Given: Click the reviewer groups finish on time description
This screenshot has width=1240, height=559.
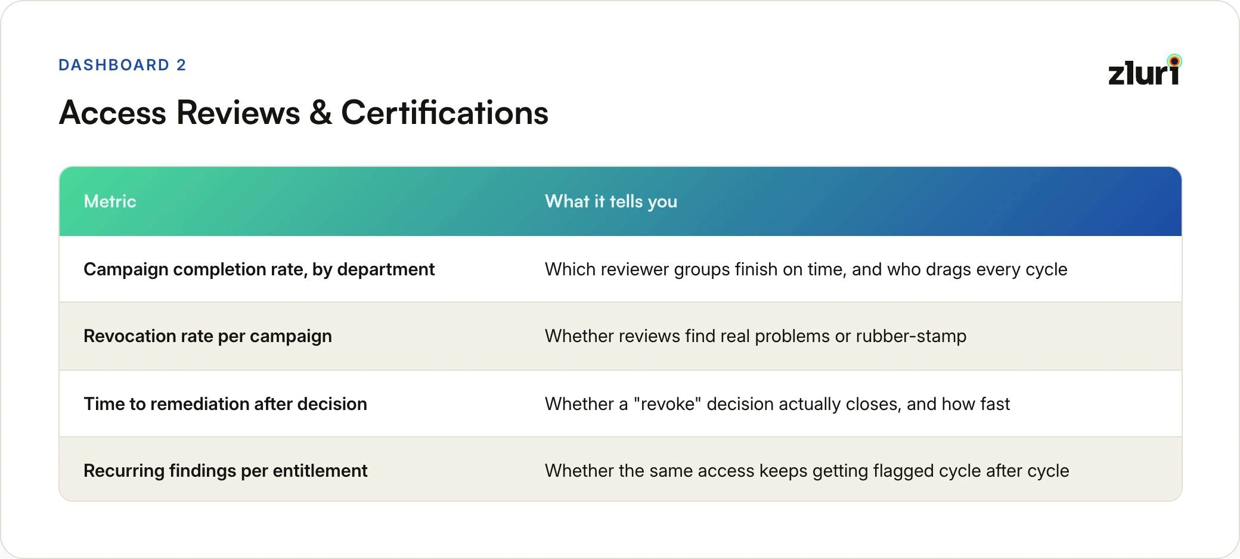Looking at the screenshot, I should point(806,269).
